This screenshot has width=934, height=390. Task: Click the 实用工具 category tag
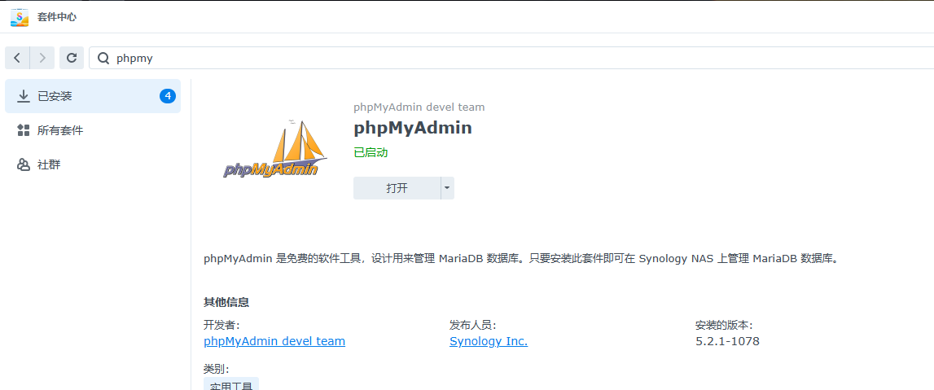click(x=231, y=384)
